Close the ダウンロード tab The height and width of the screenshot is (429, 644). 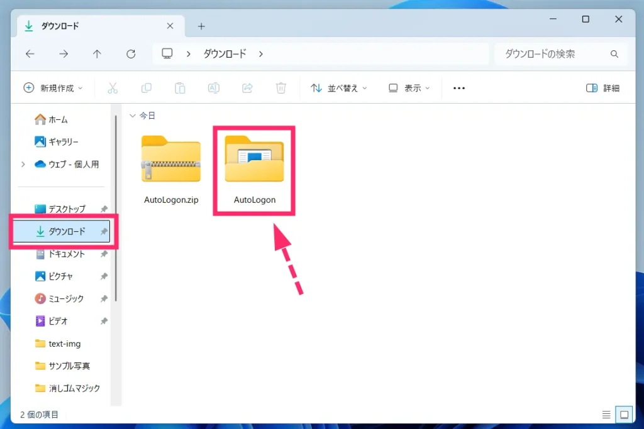point(170,26)
